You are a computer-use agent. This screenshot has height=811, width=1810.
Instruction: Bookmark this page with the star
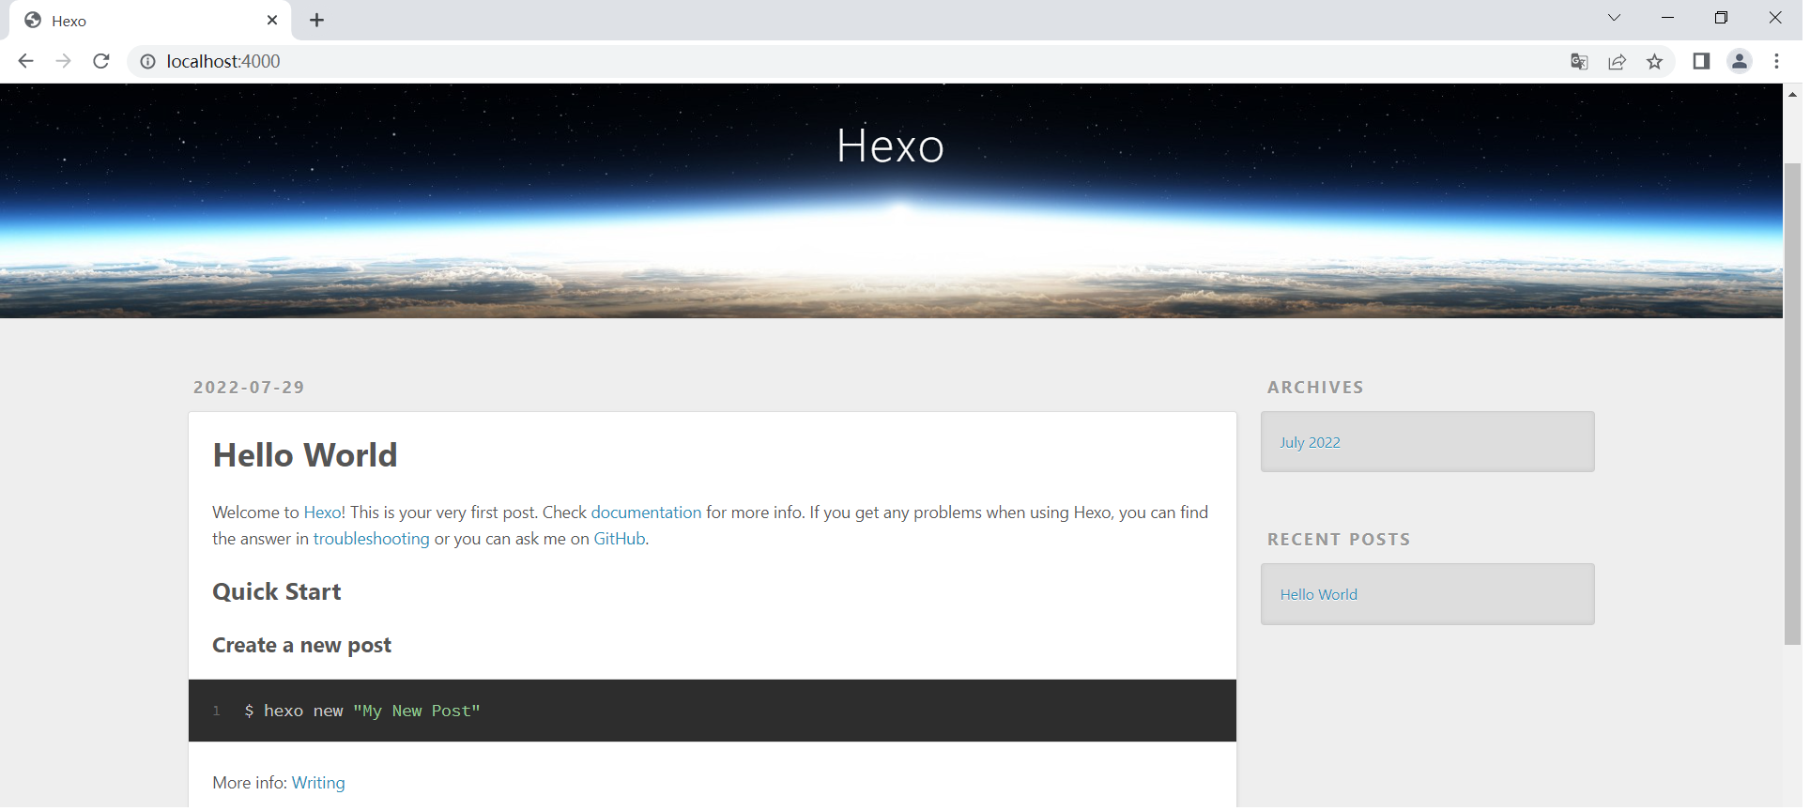point(1654,62)
